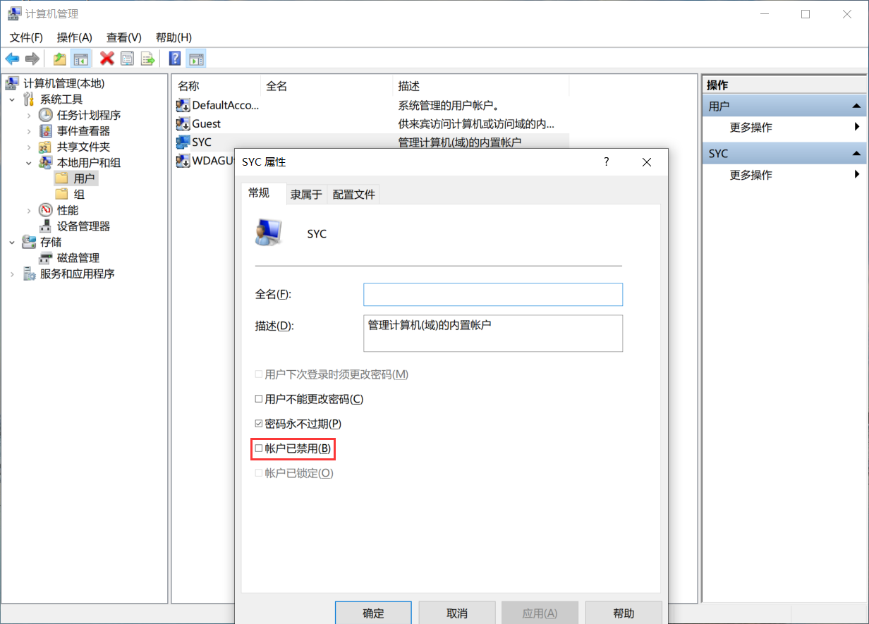Viewport: 869px width, 624px height.
Task: Select the 设备管理器 icon in tree
Action: tap(46, 226)
